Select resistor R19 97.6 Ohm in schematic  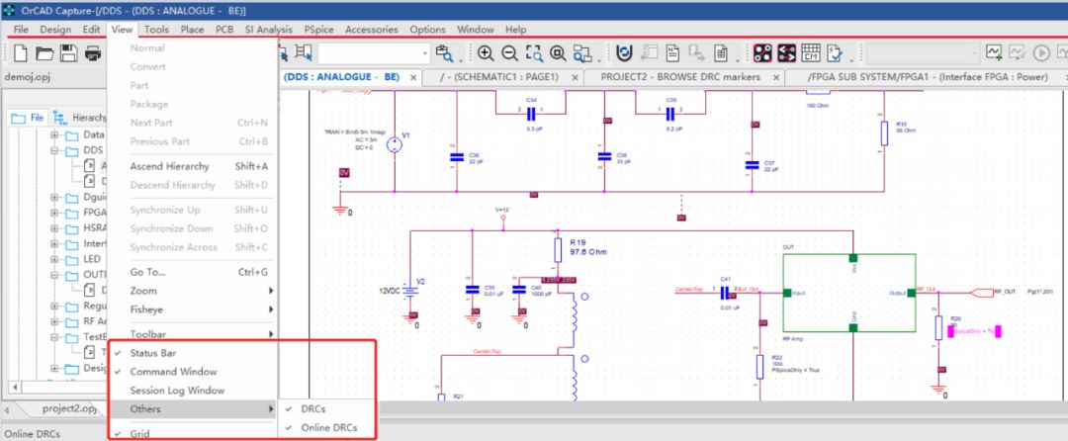[558, 249]
